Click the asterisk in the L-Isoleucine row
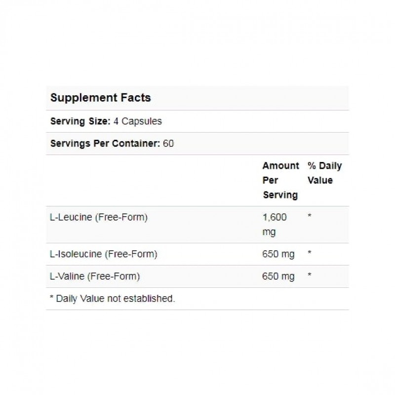Image resolution: width=395 pixels, height=395 pixels. 310,253
